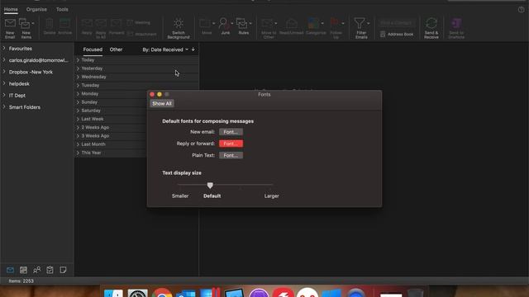
Task: Expand the carlos.giraldo account folder
Action: pos(4,60)
